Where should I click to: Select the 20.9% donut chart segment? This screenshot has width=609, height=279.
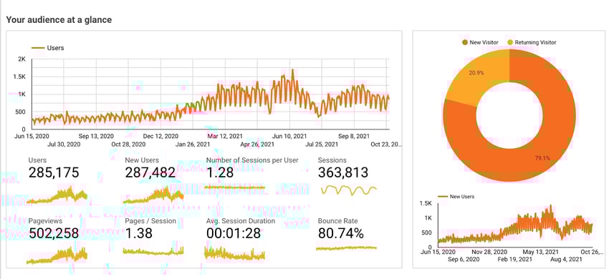476,77
